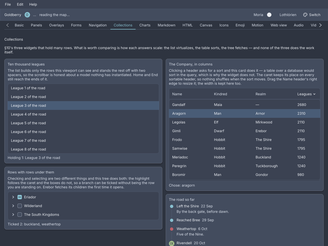Select the Aragorn table row
328x246 pixels.
245,113
